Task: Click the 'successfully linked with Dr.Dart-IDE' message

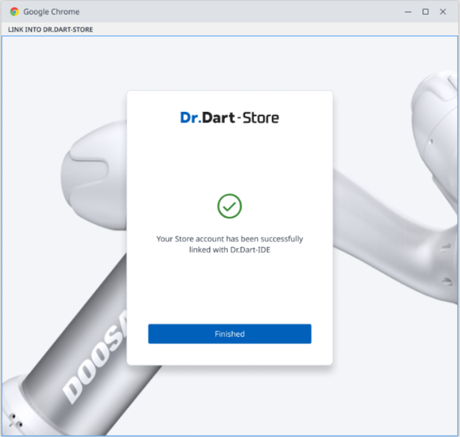Action: tap(230, 244)
